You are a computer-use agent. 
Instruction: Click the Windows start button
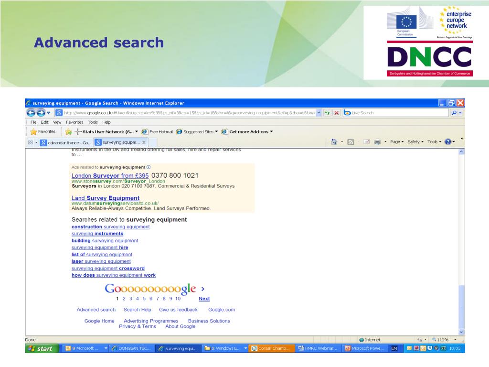coord(42,348)
